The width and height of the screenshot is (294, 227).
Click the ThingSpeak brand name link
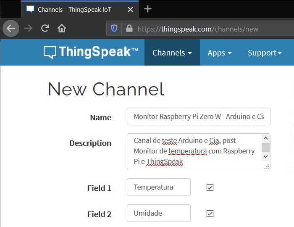point(98,52)
